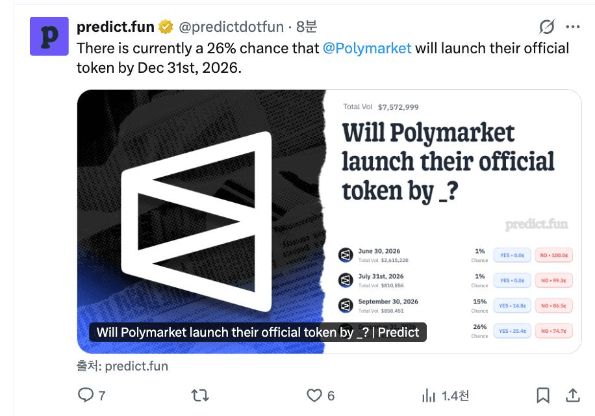Open the tweet timestamp 8분
This screenshot has width=595, height=416.
(307, 27)
